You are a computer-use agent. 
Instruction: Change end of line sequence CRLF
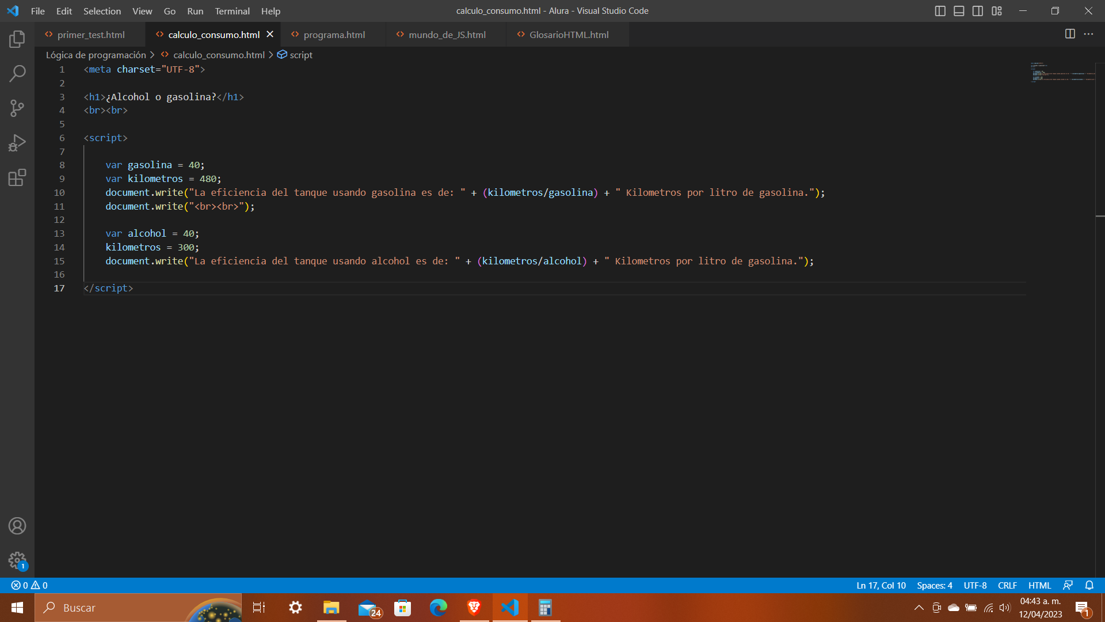tap(1007, 585)
